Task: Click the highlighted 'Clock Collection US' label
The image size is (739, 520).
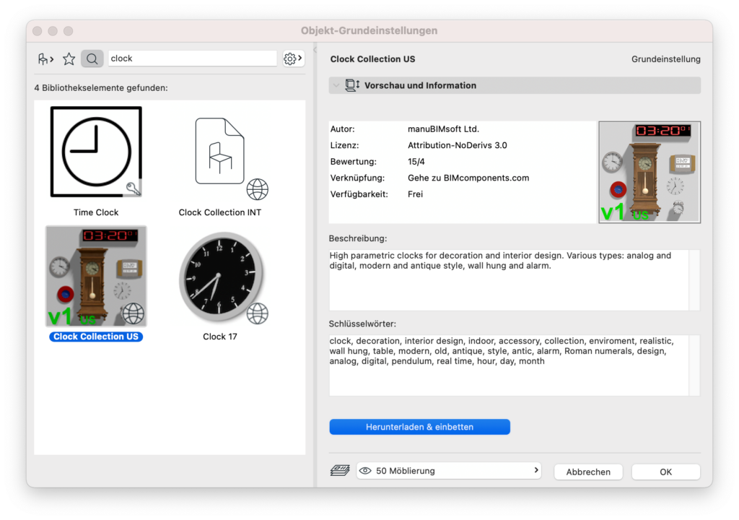Action: pos(96,337)
